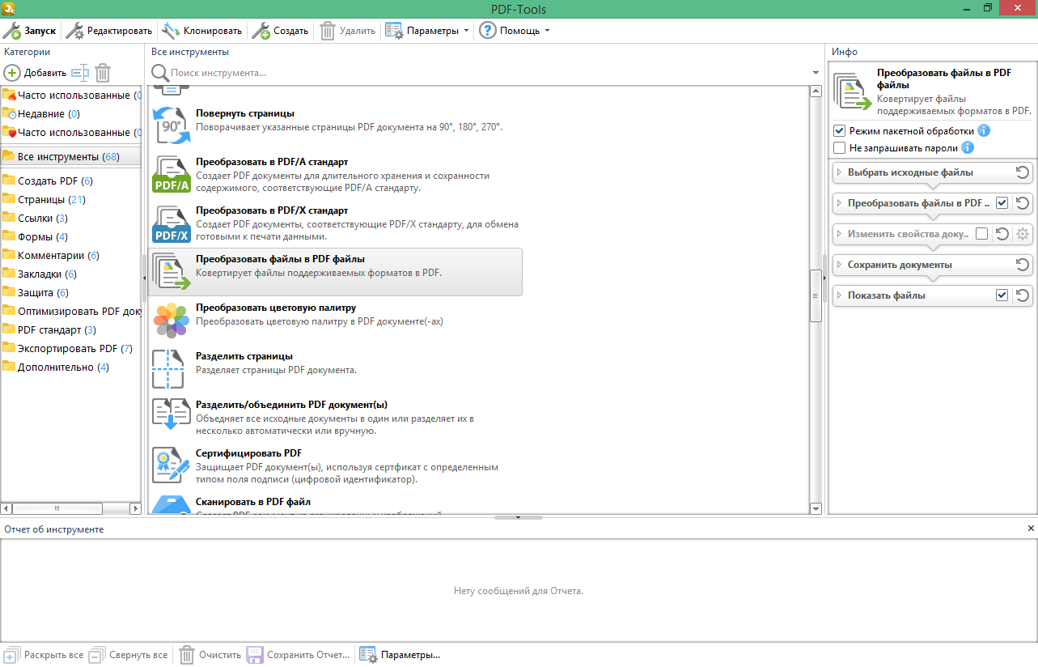Click the Сертифицировать PDF tool icon

coord(171,466)
